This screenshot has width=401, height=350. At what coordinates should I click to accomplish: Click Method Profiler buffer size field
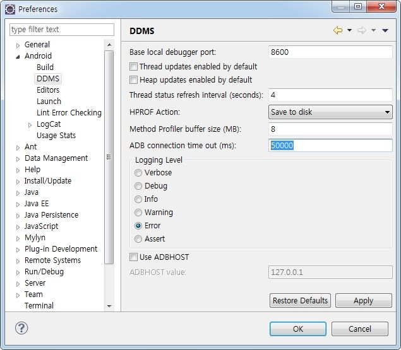(x=330, y=129)
